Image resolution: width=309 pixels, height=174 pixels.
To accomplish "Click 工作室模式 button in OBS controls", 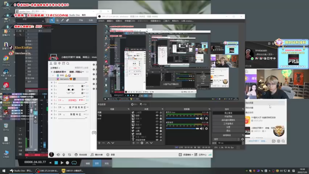I will [228, 124].
